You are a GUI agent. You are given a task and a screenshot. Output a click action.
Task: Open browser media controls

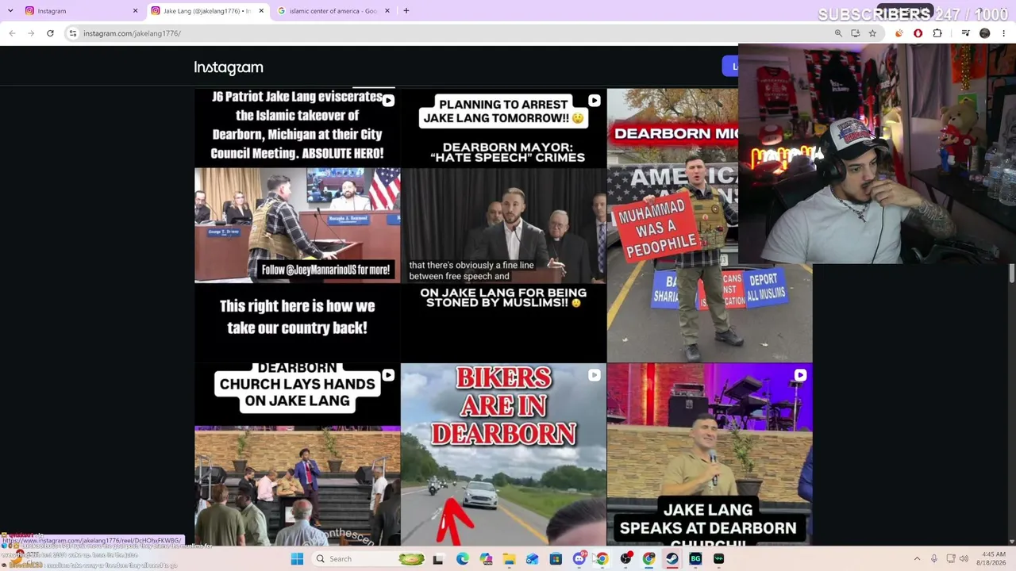tap(965, 33)
